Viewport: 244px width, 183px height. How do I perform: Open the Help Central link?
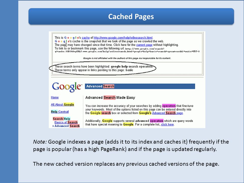[60, 112]
